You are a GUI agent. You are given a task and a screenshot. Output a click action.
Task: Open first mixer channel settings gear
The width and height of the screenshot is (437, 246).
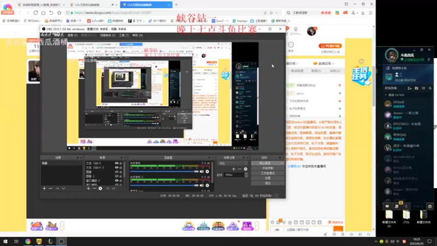point(208,172)
